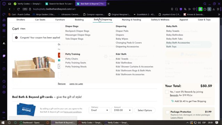Open the browser downloads icon
The image size is (222, 125).
pos(214,9)
